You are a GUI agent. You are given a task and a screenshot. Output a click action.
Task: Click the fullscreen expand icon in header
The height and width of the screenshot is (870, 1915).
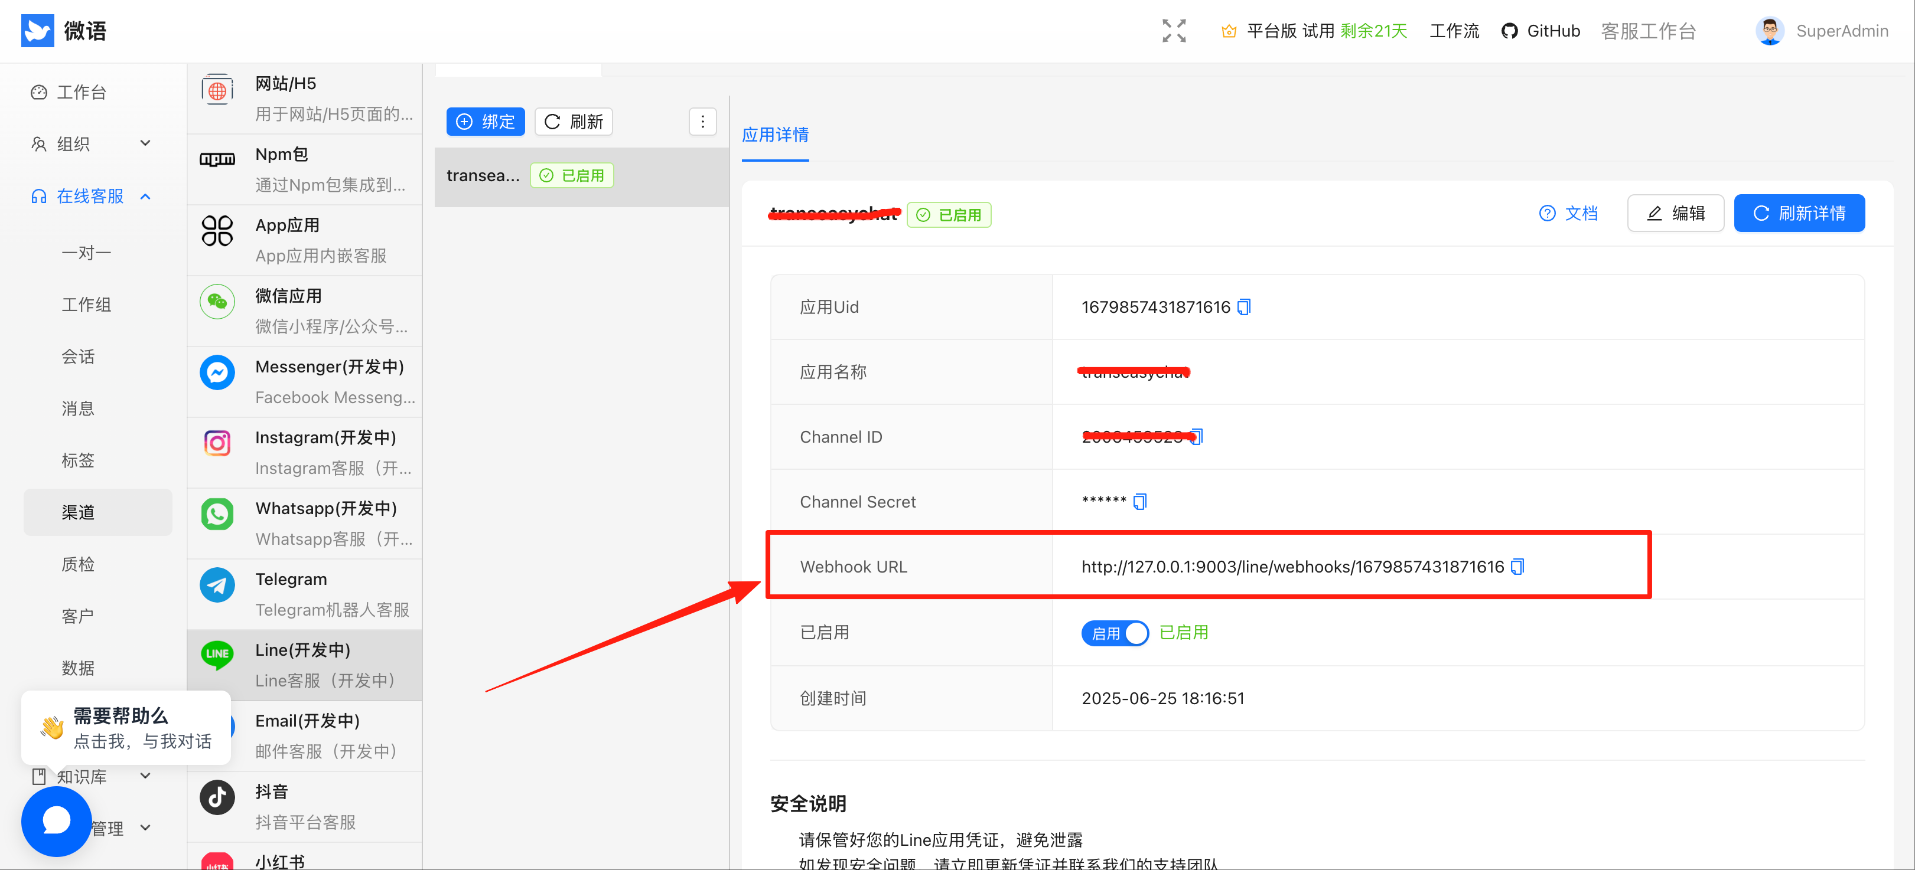(1174, 31)
